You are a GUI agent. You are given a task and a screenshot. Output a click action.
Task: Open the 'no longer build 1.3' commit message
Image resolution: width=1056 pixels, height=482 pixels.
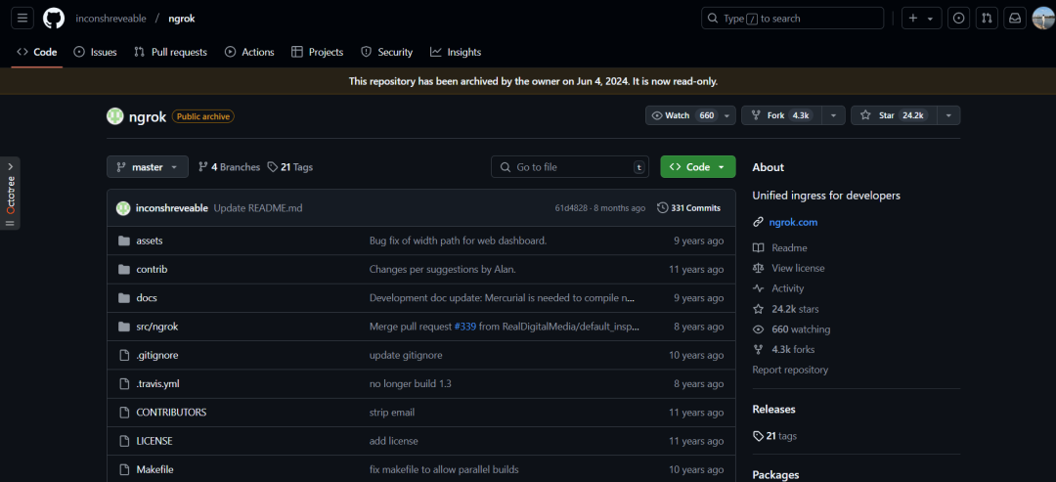(x=410, y=383)
